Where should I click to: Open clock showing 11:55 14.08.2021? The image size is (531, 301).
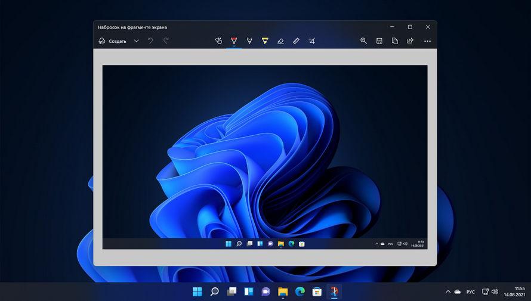(514, 291)
